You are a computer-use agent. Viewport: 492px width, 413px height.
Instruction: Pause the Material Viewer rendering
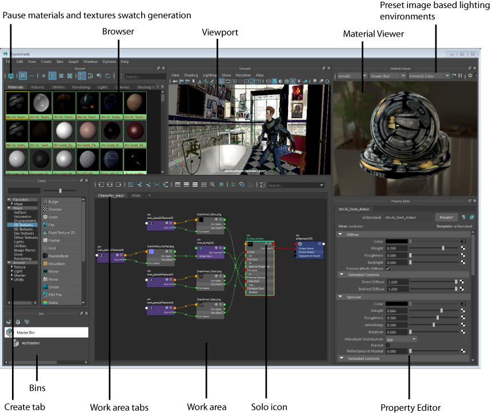(x=461, y=75)
